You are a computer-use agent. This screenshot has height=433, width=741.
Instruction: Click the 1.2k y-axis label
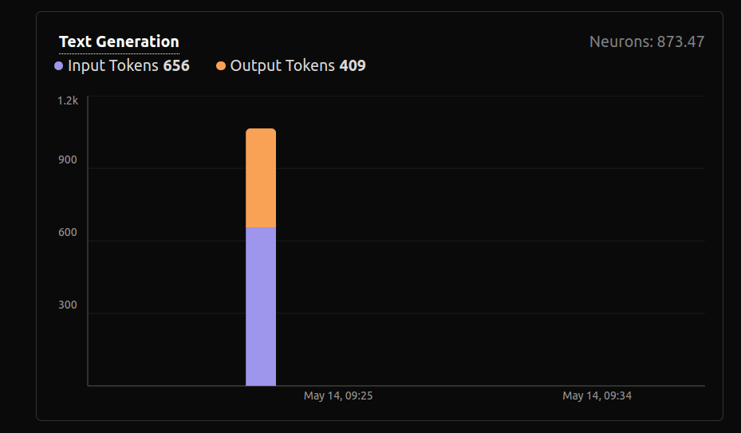coord(68,101)
